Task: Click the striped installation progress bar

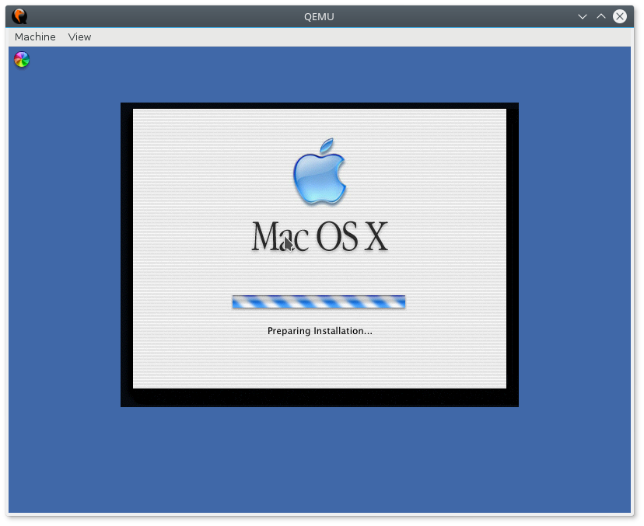Action: 319,301
